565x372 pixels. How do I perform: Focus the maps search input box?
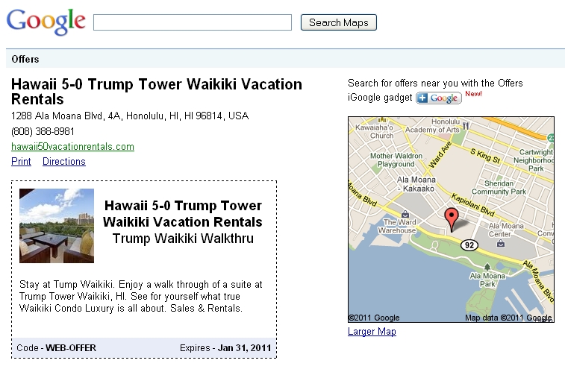(x=193, y=22)
